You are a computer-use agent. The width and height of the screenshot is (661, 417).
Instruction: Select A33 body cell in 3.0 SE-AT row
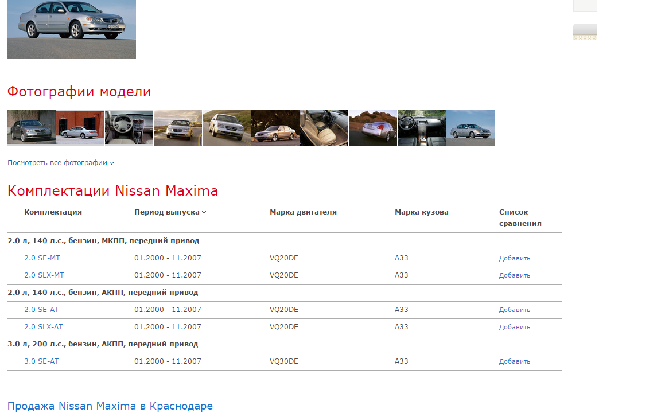401,361
